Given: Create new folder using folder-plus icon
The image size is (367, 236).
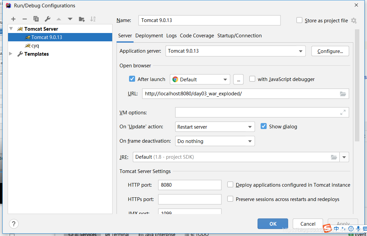Looking at the screenshot, I should [x=82, y=19].
